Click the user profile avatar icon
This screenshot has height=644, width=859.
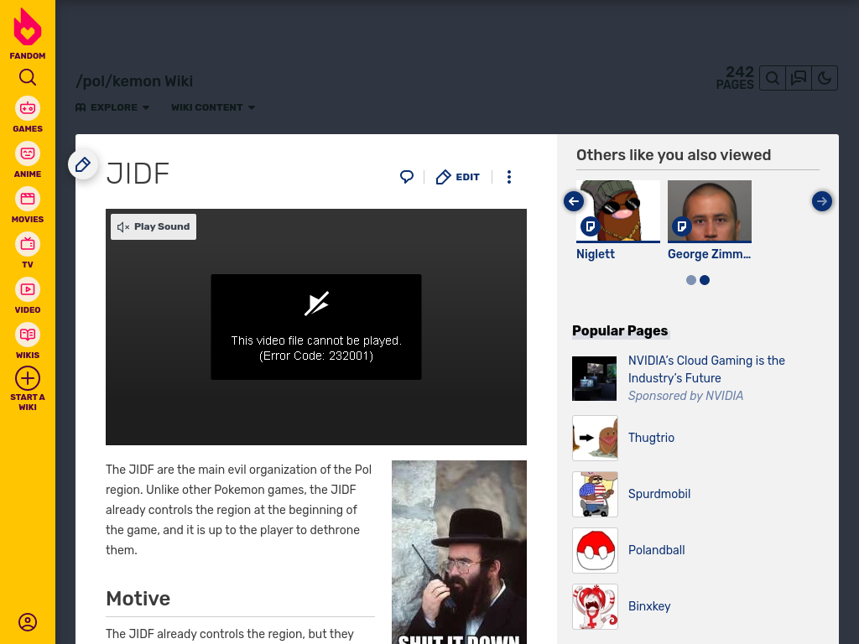(x=28, y=622)
